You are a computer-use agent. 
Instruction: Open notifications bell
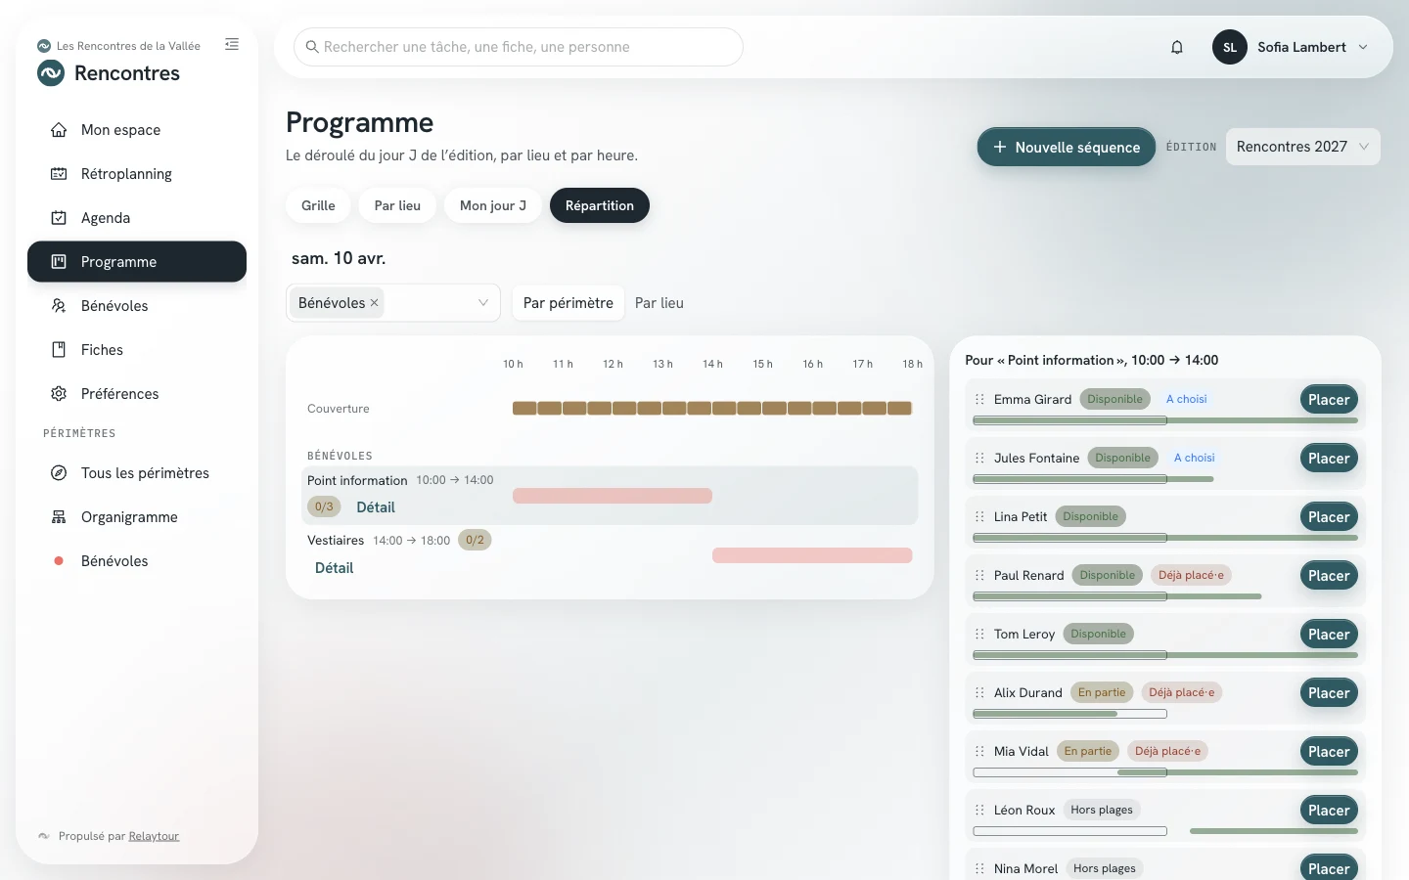(1177, 47)
